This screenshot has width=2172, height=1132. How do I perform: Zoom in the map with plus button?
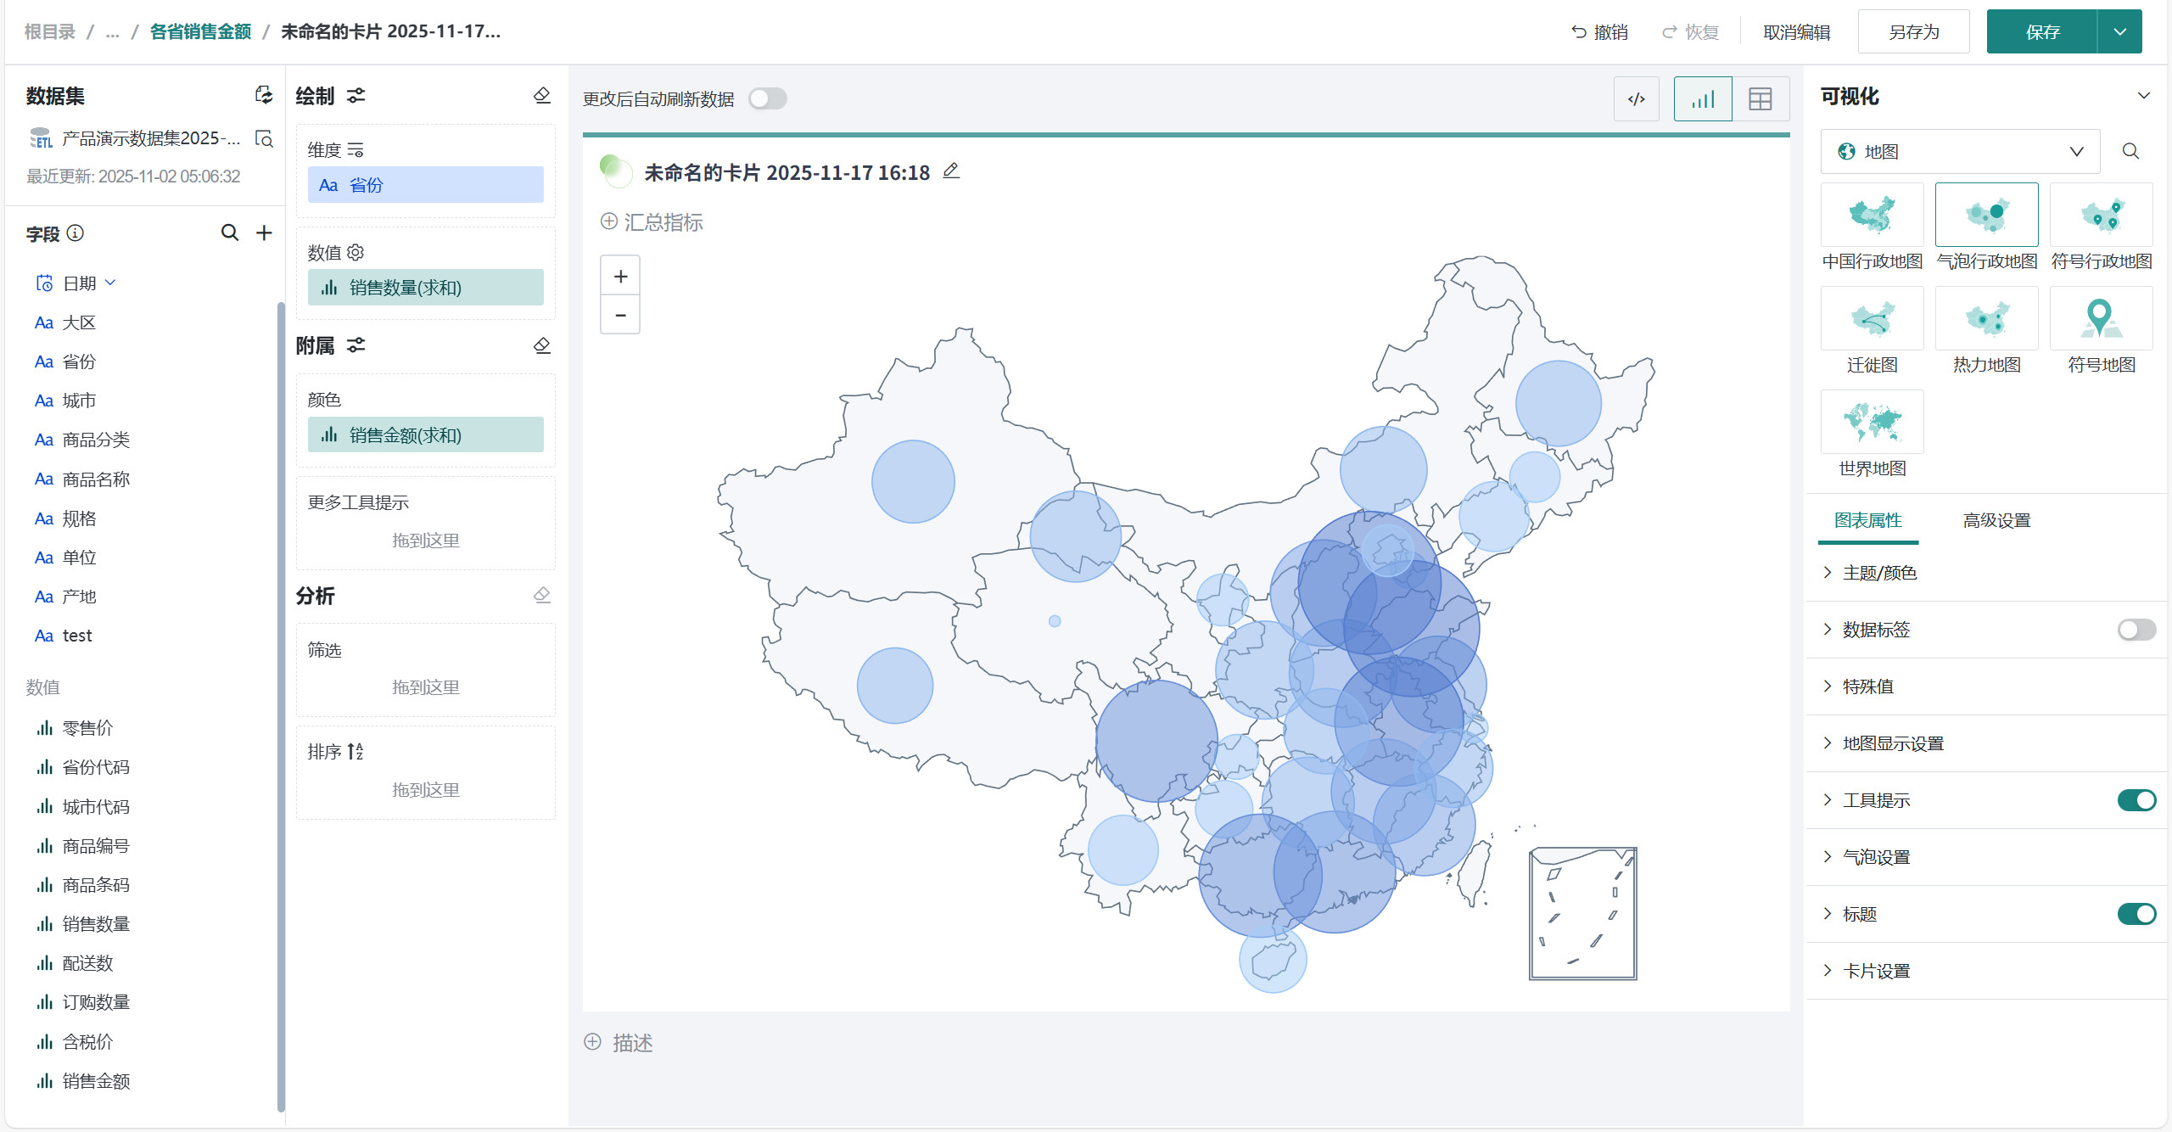(x=620, y=277)
